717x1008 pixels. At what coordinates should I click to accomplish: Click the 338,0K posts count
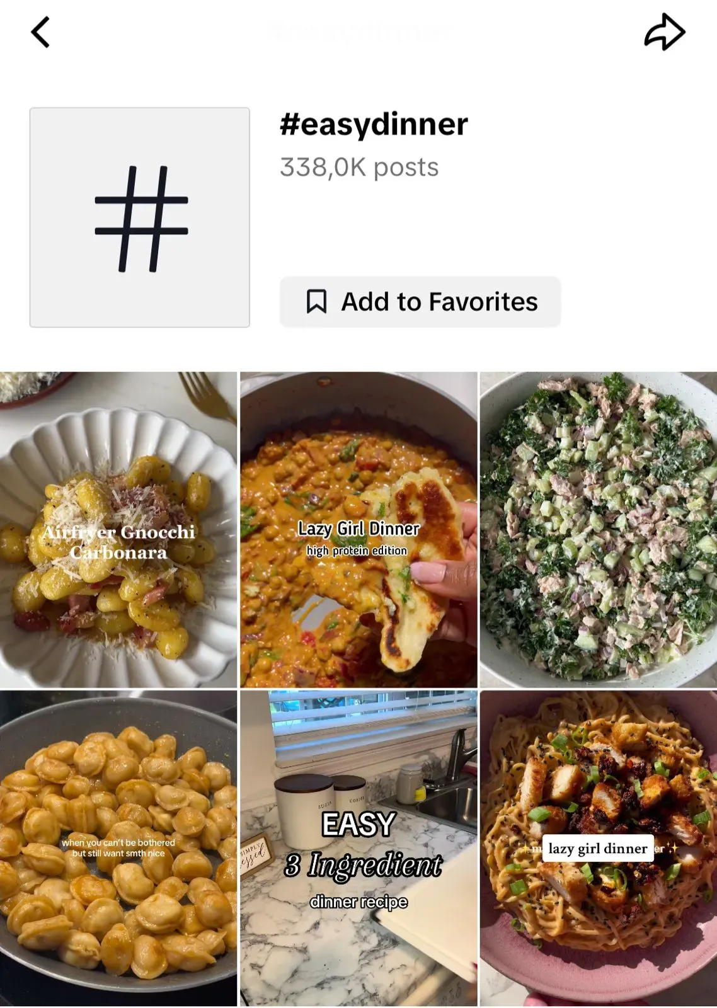(359, 168)
